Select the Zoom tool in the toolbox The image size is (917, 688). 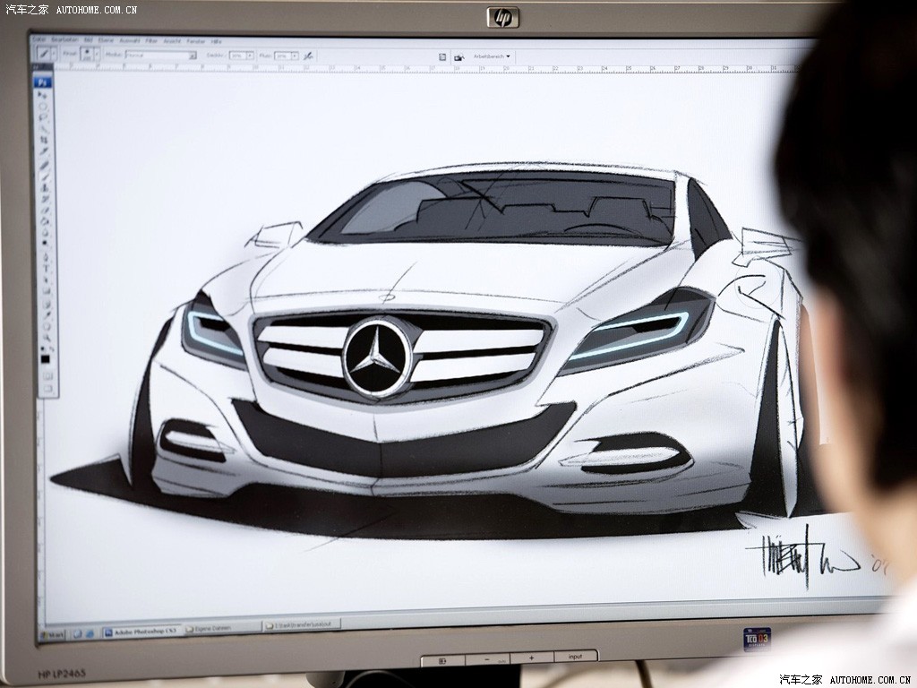[46, 336]
